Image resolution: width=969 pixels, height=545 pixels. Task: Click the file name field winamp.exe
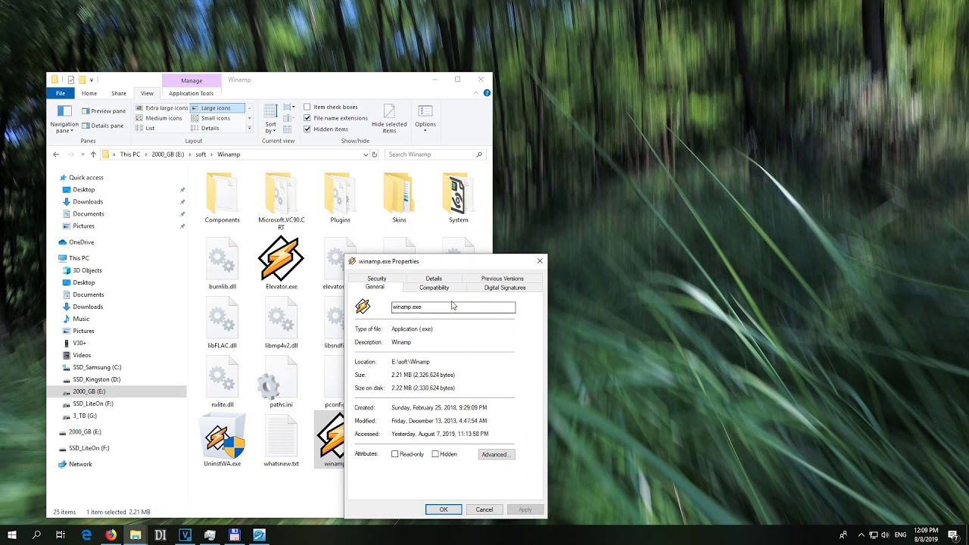click(x=453, y=307)
